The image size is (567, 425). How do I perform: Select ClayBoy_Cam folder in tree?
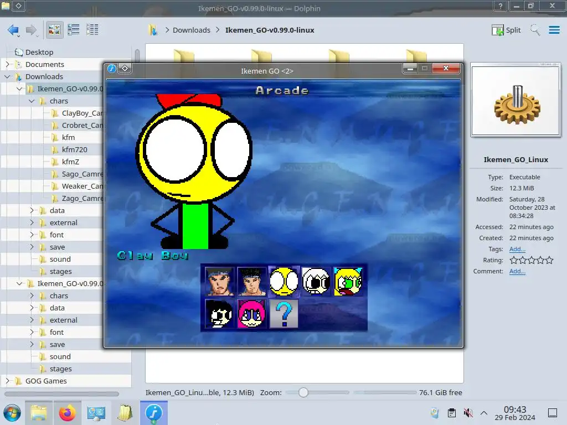tap(82, 113)
